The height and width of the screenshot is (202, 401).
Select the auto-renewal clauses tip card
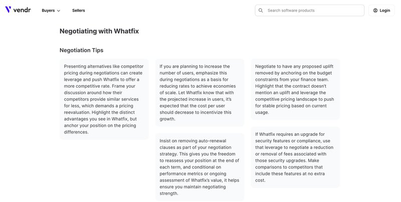(x=199, y=167)
